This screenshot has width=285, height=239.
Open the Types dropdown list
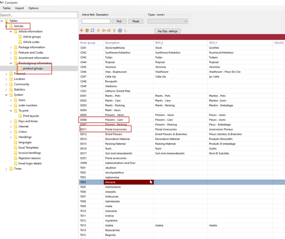167,21
